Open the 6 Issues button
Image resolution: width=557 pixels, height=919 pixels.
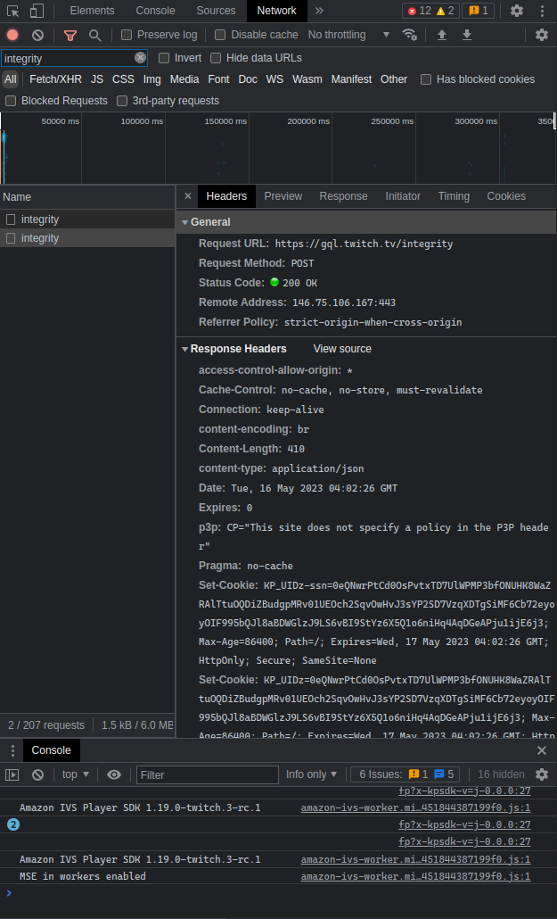tap(405, 774)
